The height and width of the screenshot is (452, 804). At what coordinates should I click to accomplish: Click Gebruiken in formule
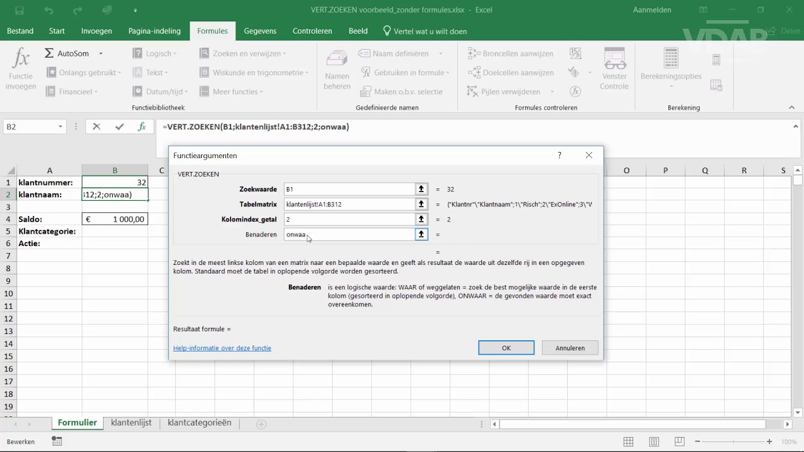tap(405, 73)
